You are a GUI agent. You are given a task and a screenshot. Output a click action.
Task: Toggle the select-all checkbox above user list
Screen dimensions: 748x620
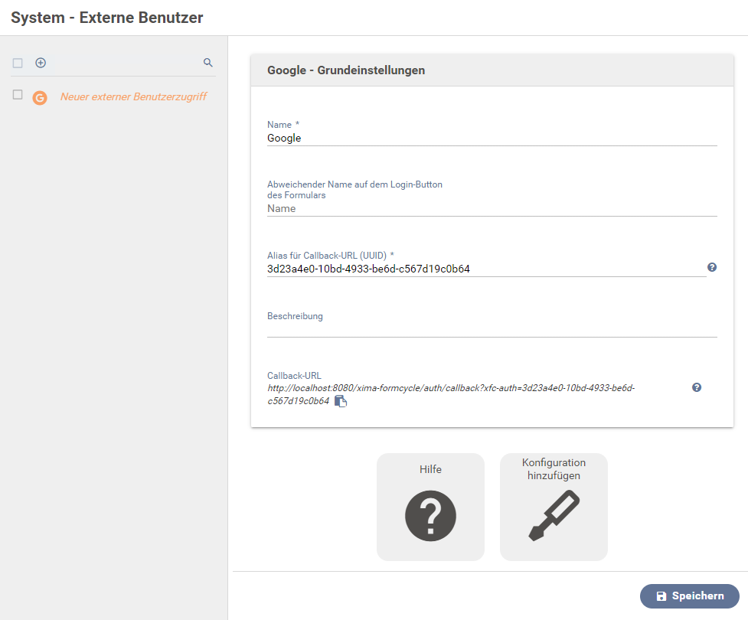pos(18,63)
